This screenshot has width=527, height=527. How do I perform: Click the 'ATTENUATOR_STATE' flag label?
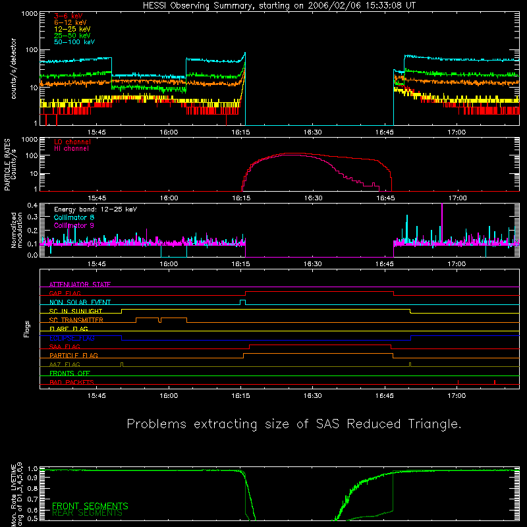click(x=80, y=285)
